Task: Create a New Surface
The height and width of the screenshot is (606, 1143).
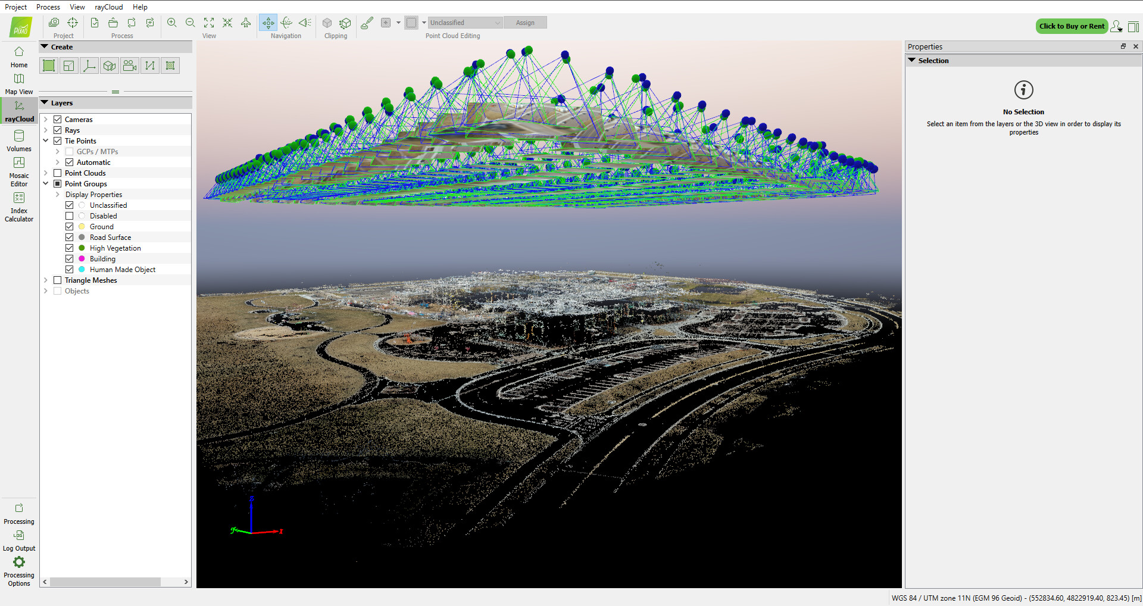Action: pyautogui.click(x=170, y=65)
